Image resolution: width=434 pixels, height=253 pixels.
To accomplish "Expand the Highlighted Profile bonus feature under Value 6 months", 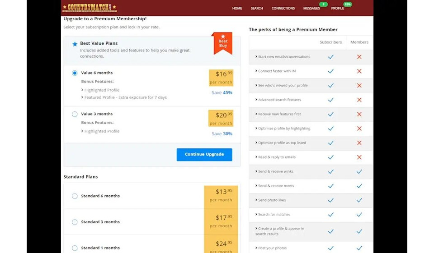I will pos(101,90).
